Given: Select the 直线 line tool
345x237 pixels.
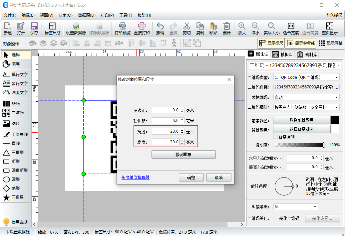Looking at the screenshot, I should [x=16, y=144].
